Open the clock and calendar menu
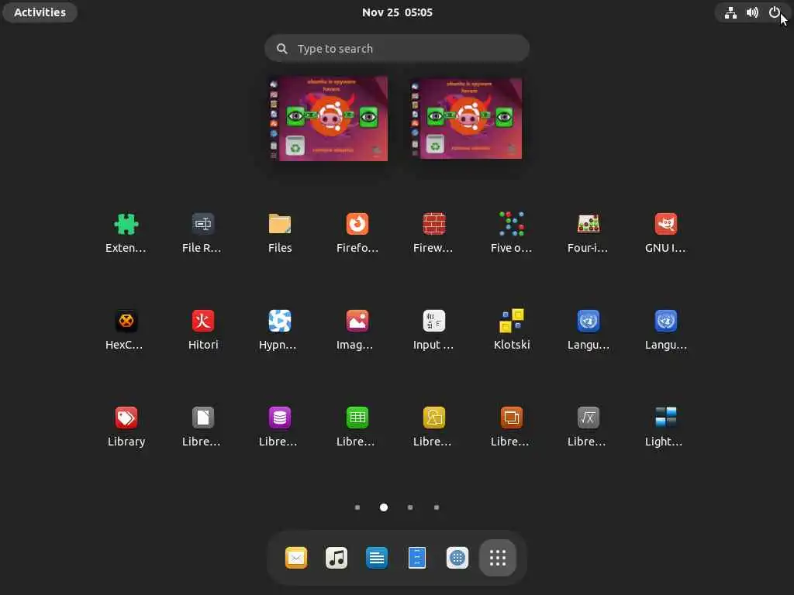794x595 pixels. pos(397,12)
